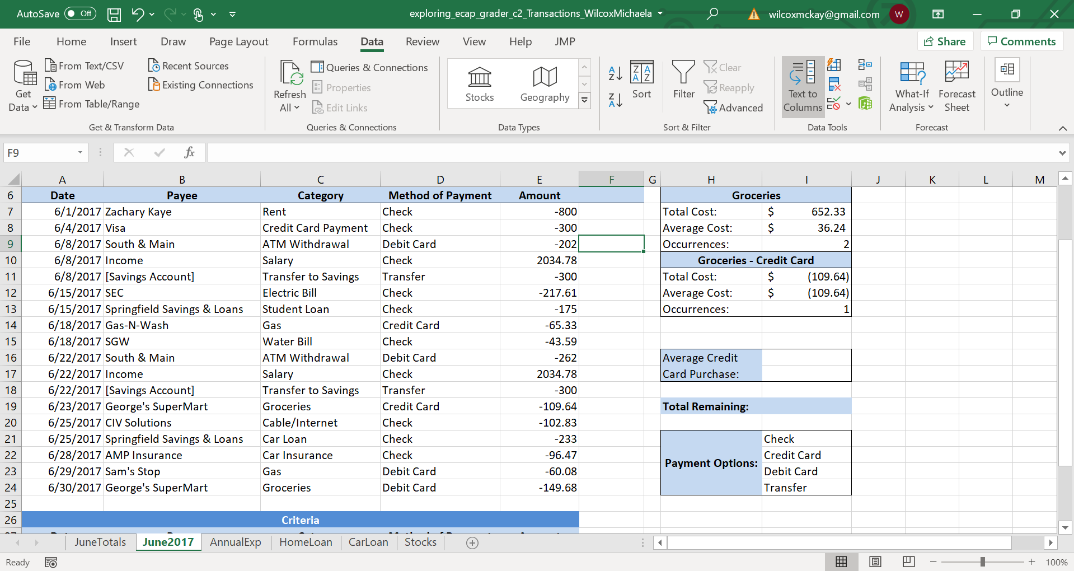
Task: Click the Save icon in title bar
Action: tap(114, 14)
